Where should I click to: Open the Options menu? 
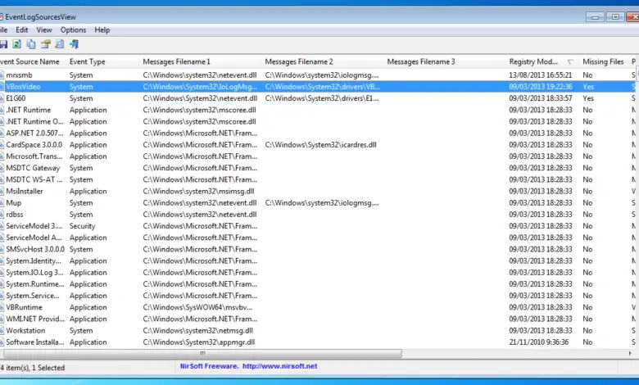pyautogui.click(x=74, y=29)
